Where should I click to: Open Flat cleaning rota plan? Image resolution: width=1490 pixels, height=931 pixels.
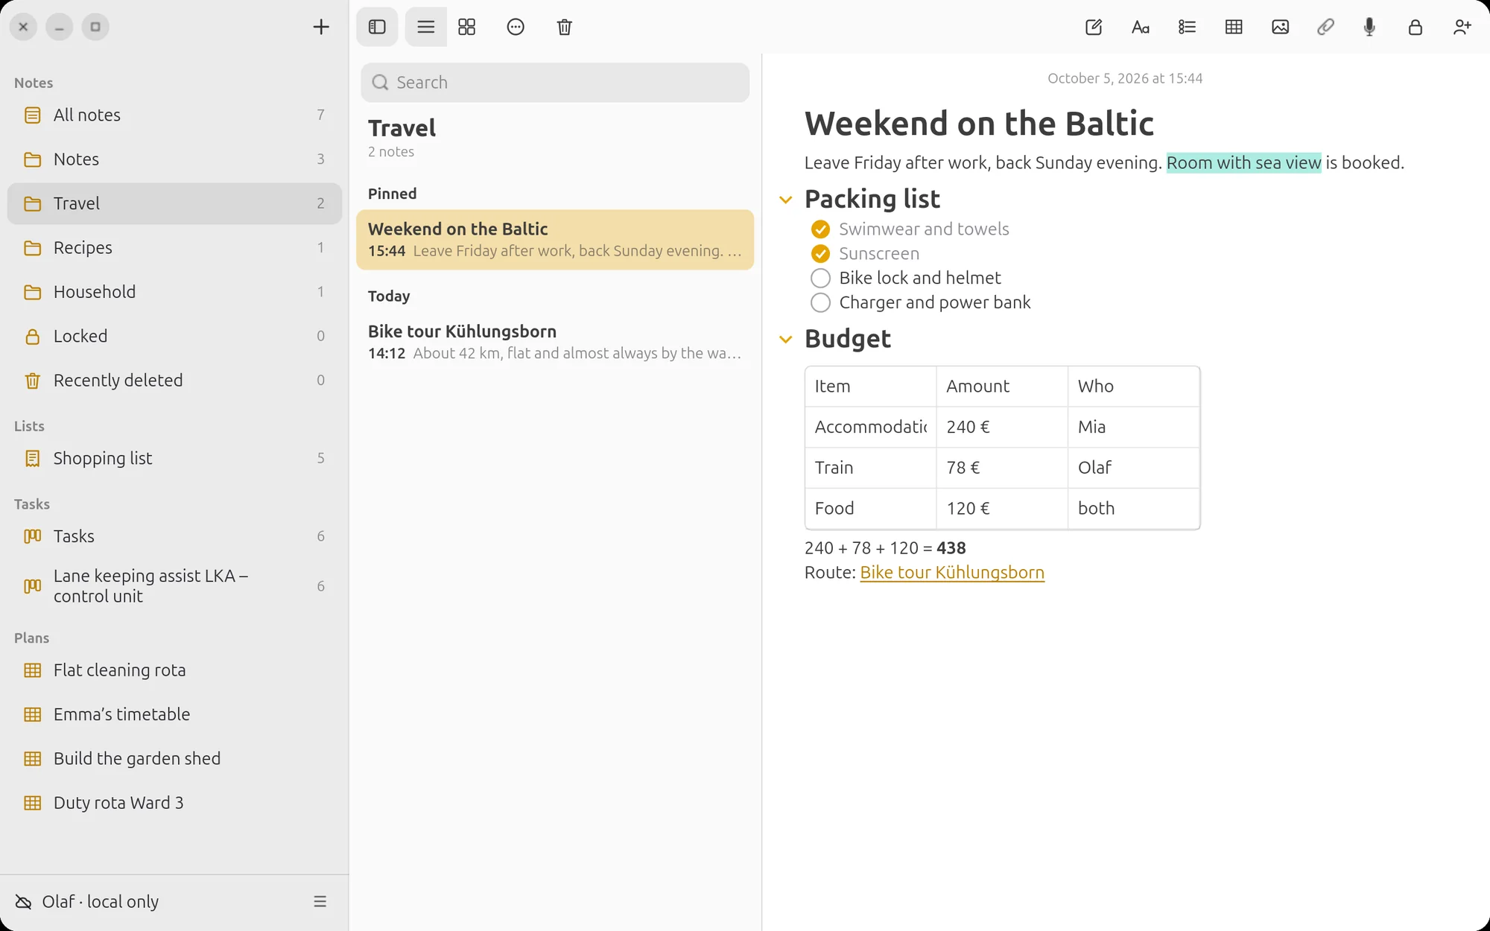[x=174, y=670]
